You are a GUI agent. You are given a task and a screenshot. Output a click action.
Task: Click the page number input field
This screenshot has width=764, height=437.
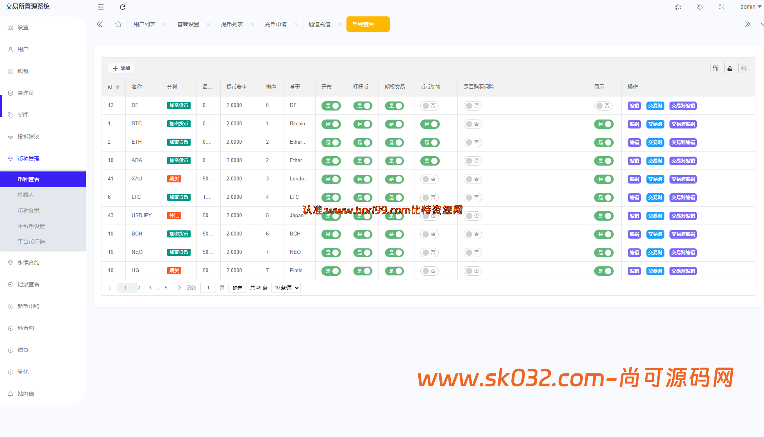[208, 287]
